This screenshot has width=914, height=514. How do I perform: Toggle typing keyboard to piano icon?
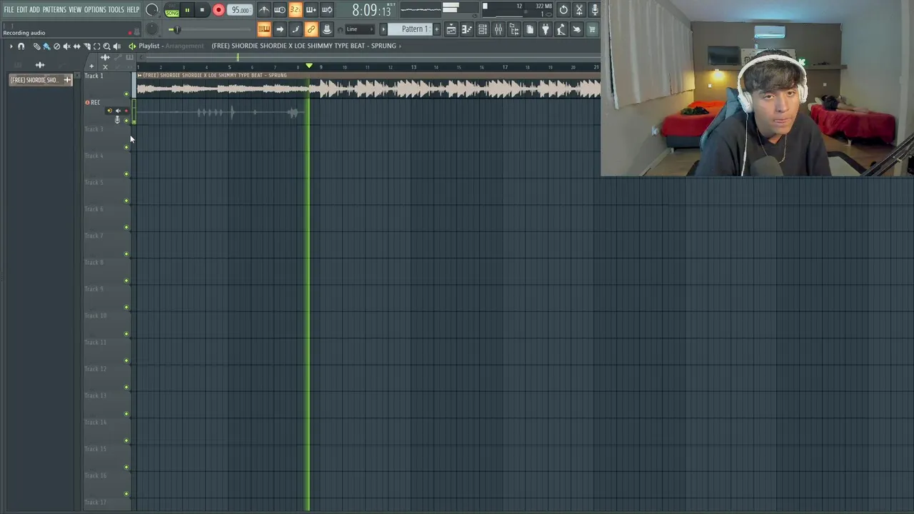pos(264,29)
